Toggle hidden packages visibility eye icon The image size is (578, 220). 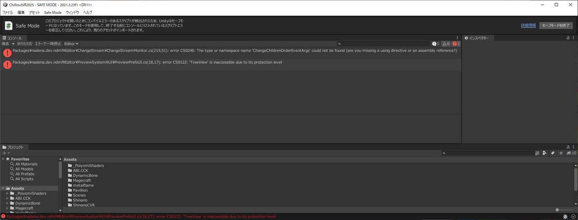pyautogui.click(x=571, y=153)
